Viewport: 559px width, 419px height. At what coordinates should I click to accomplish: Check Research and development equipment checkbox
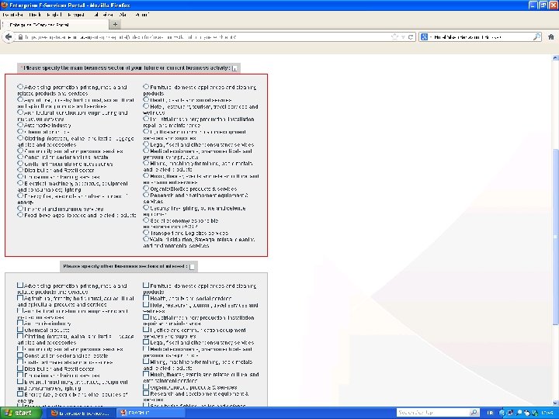146,393
